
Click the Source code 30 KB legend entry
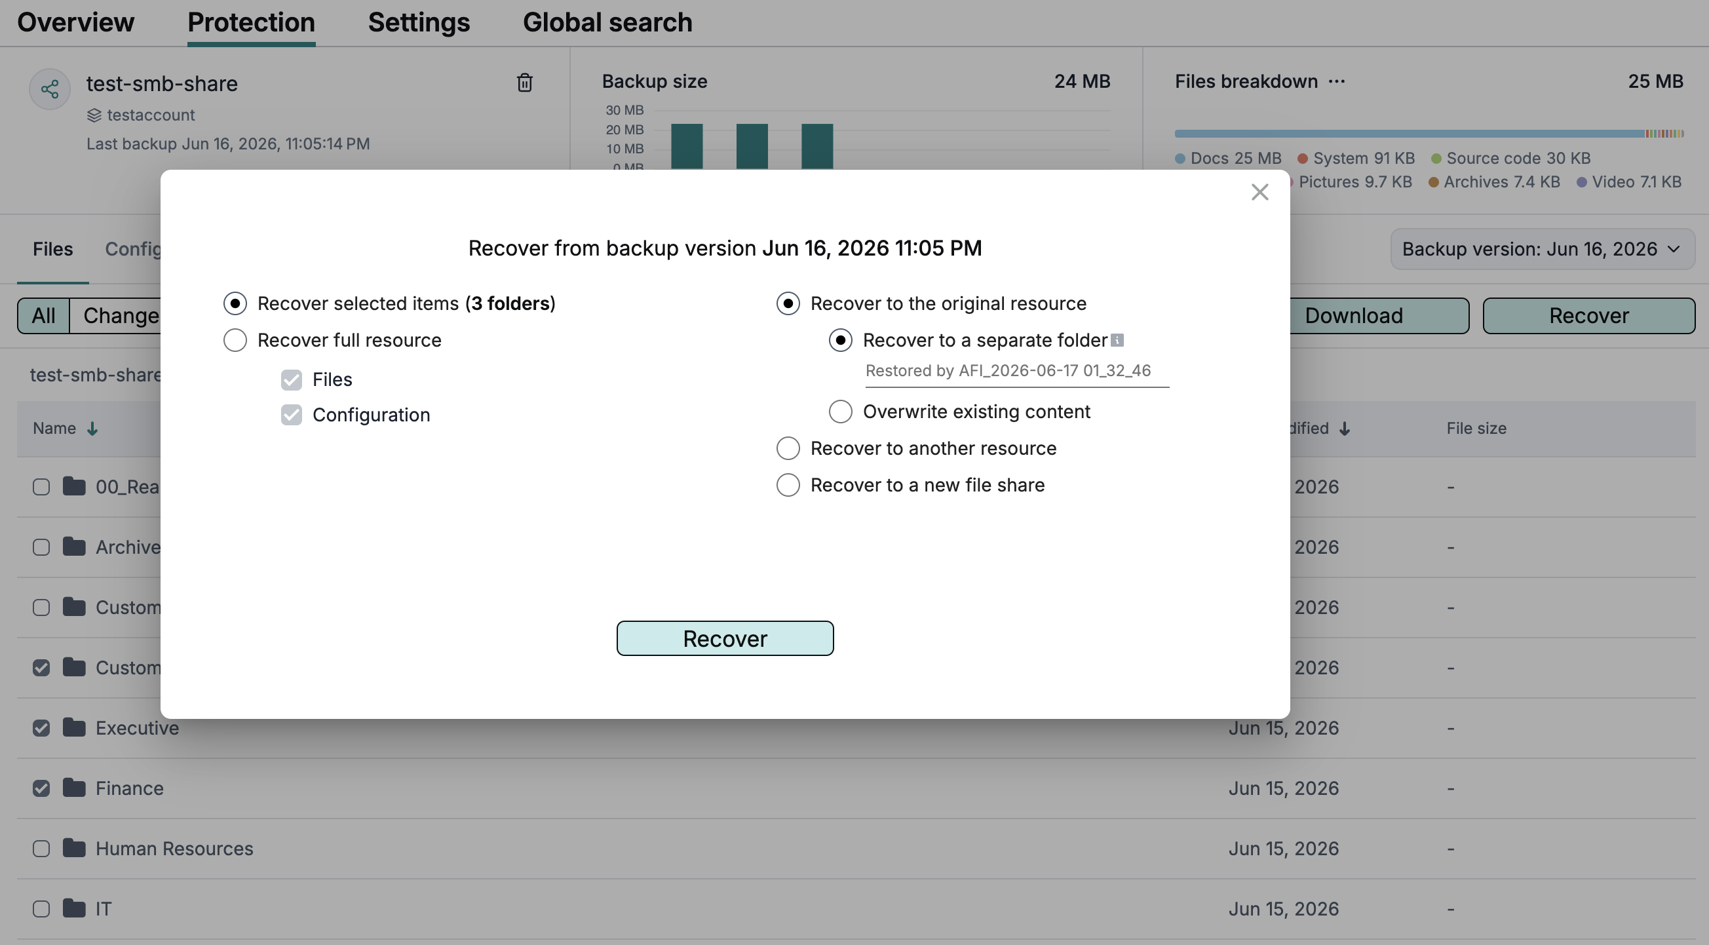tap(1510, 159)
